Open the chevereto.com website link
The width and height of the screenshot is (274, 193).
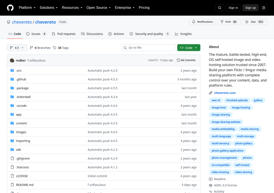(225, 93)
